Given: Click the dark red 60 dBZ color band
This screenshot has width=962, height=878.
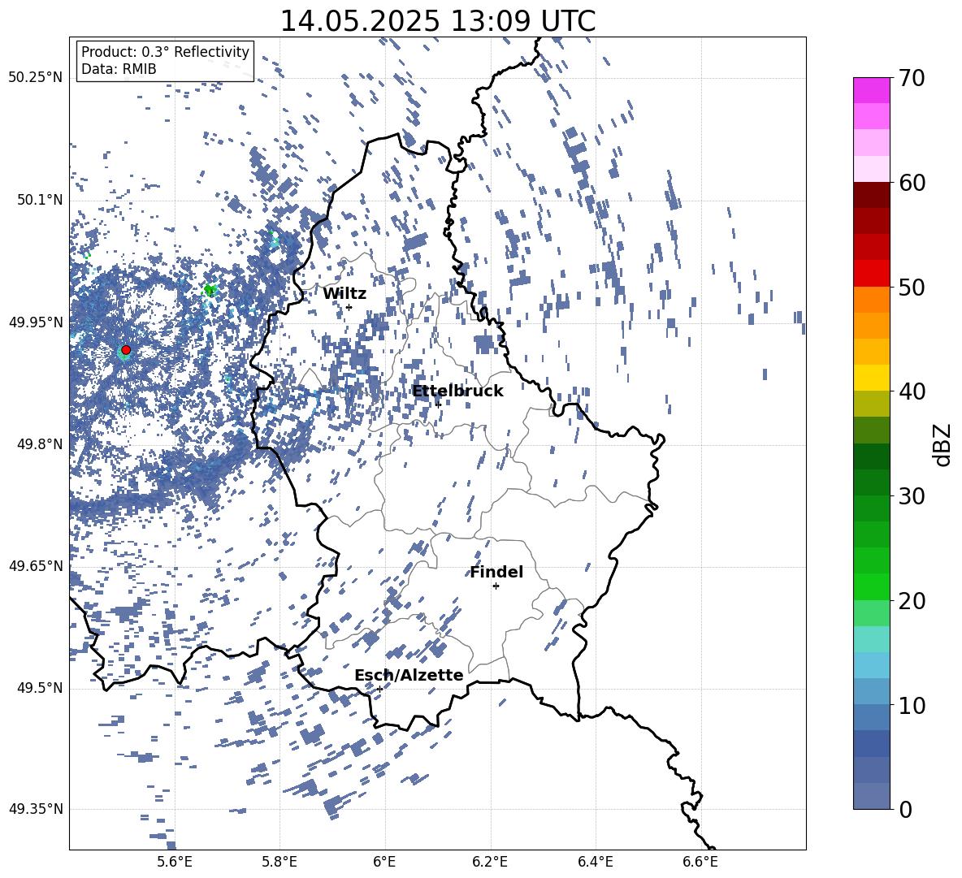Looking at the screenshot, I should (871, 194).
